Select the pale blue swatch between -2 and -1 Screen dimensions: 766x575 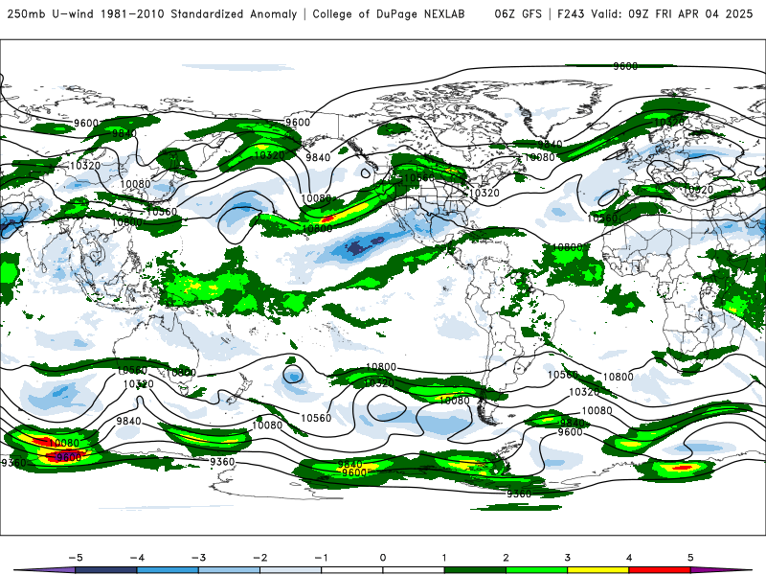coord(291,570)
